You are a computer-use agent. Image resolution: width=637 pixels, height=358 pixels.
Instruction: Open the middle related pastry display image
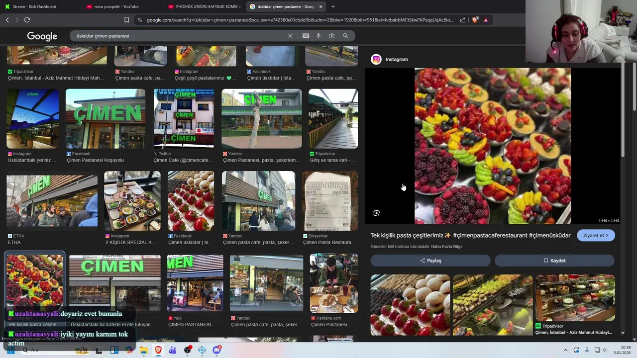(x=493, y=305)
